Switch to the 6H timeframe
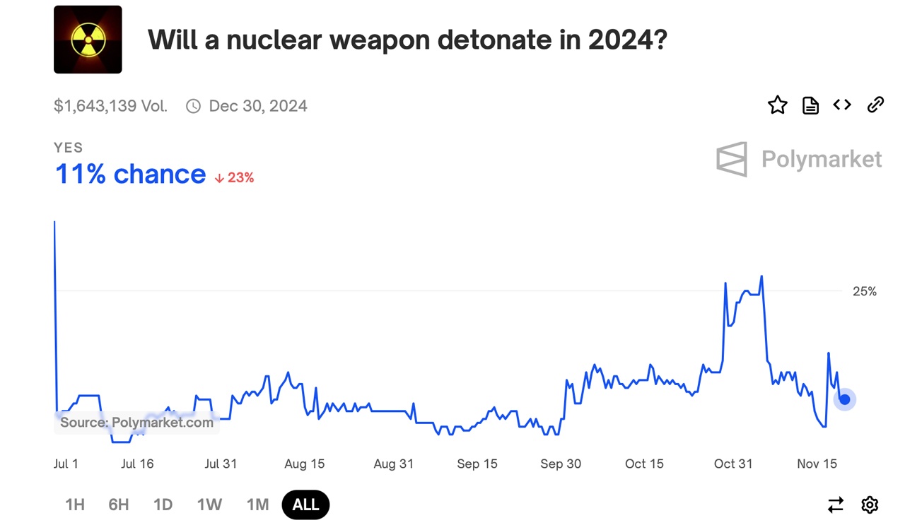Image resolution: width=905 pixels, height=530 pixels. point(118,505)
